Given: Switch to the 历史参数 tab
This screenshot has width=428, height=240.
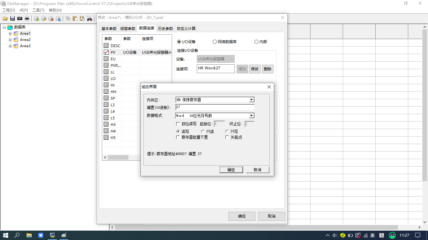Looking at the screenshot, I should pyautogui.click(x=165, y=28).
